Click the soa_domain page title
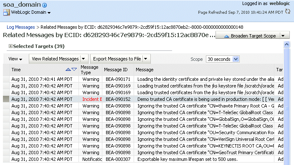Screen dimensions: 294x165 22,4
